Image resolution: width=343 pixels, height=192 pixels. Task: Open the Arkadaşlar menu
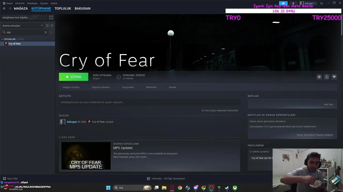(x=32, y=3)
